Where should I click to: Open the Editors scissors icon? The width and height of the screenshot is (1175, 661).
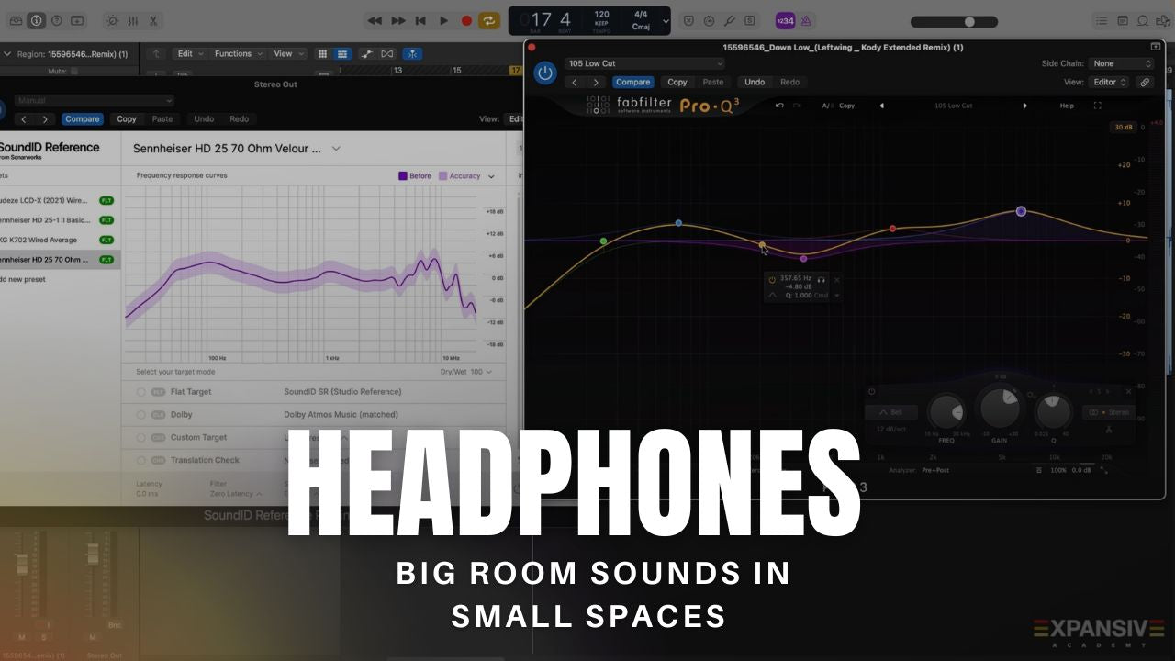click(x=153, y=20)
